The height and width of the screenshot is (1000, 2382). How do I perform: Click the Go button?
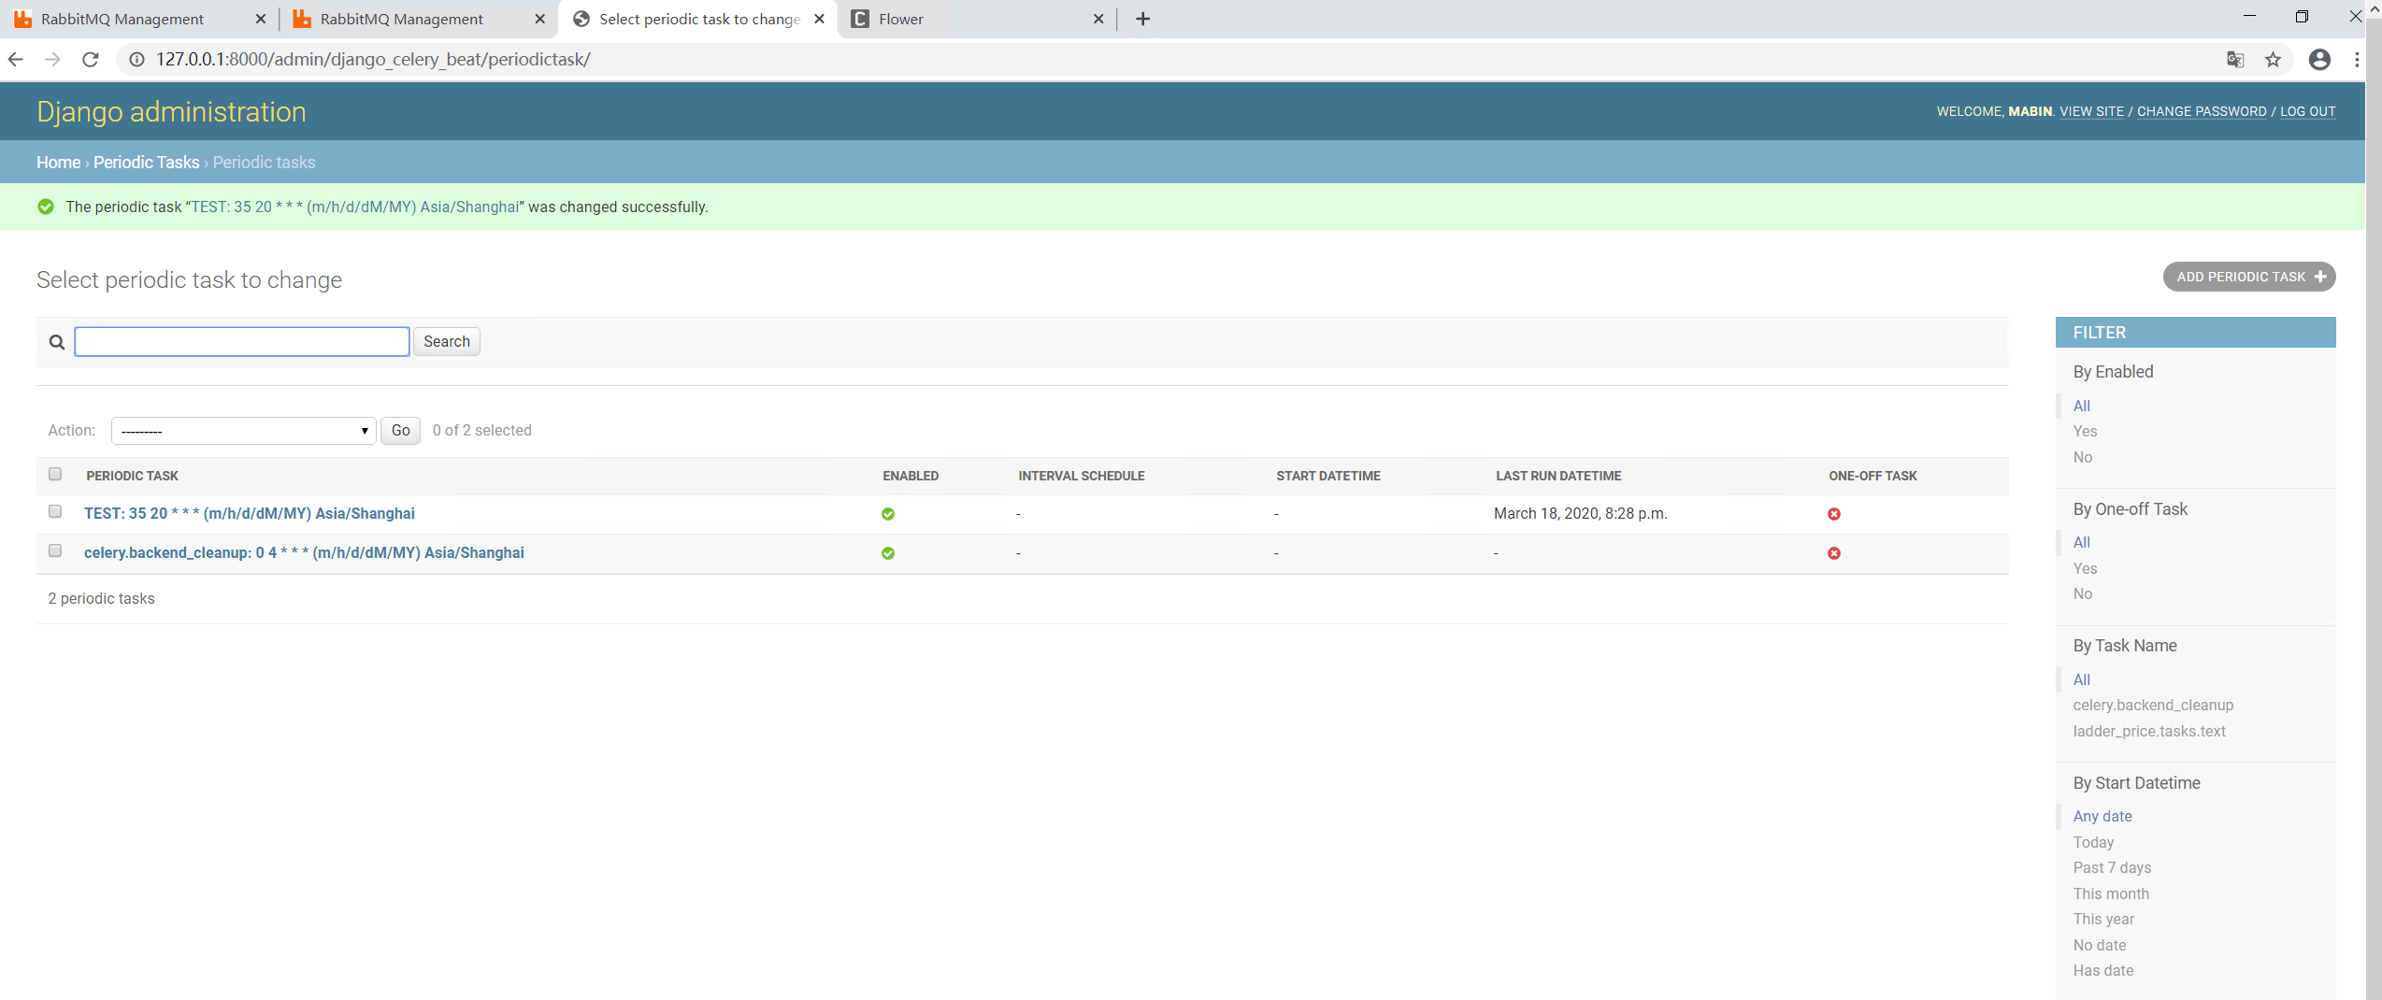[x=400, y=431]
